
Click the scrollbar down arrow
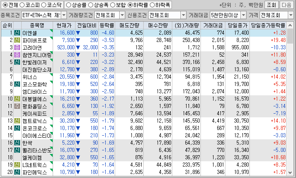(290, 172)
